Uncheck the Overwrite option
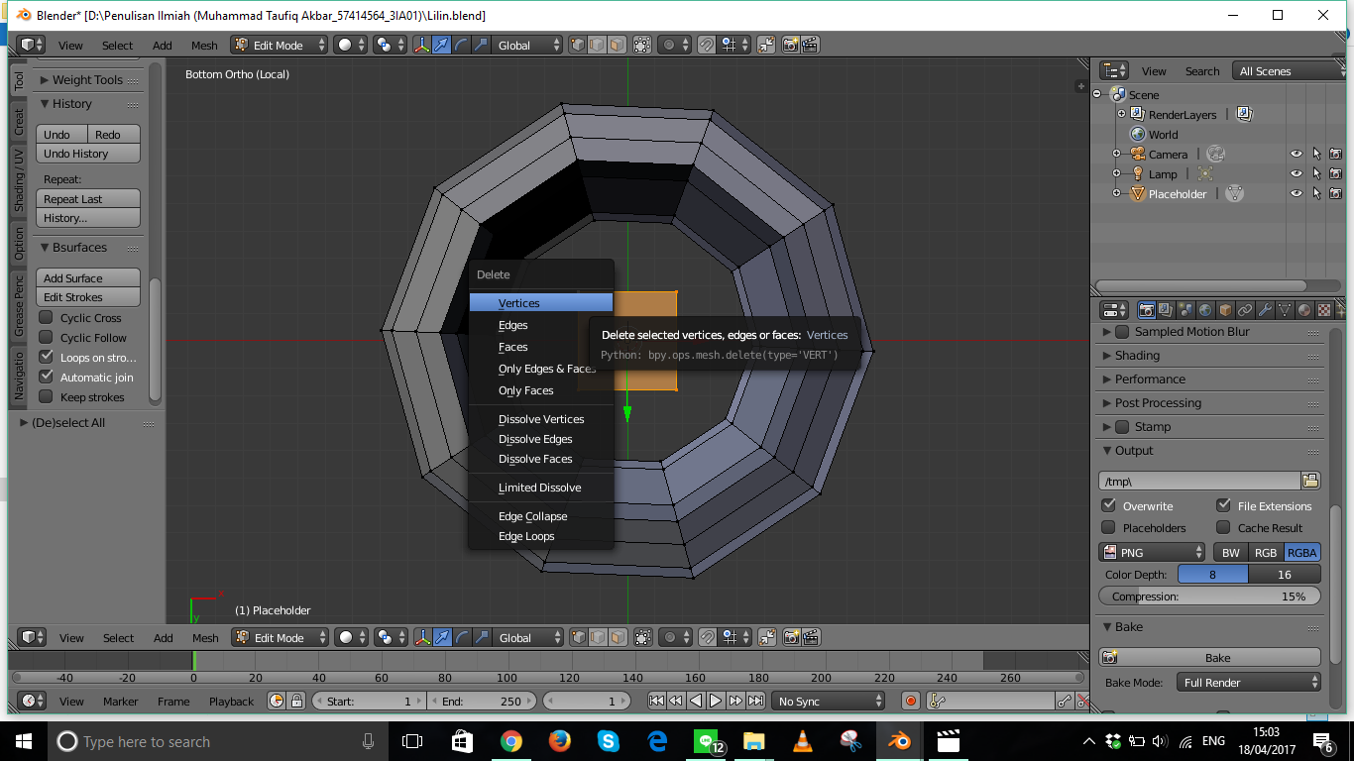1354x761 pixels. point(1109,505)
